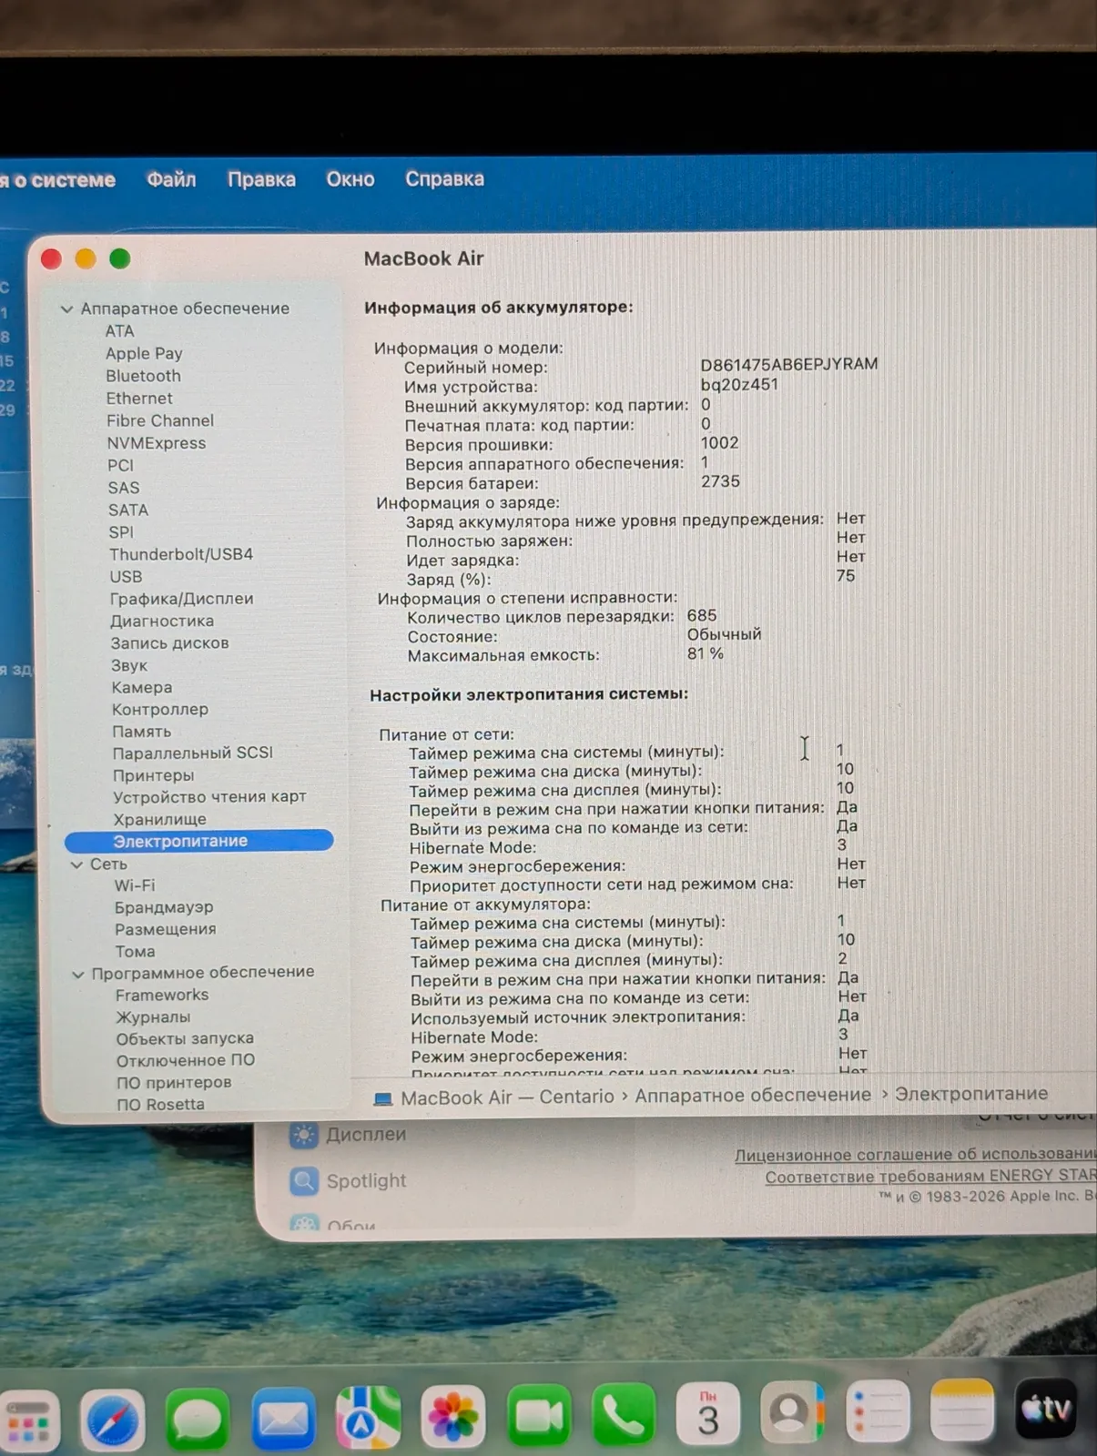Open Лицензионное соглашение link in back window
This screenshot has height=1456, width=1097.
[915, 1154]
